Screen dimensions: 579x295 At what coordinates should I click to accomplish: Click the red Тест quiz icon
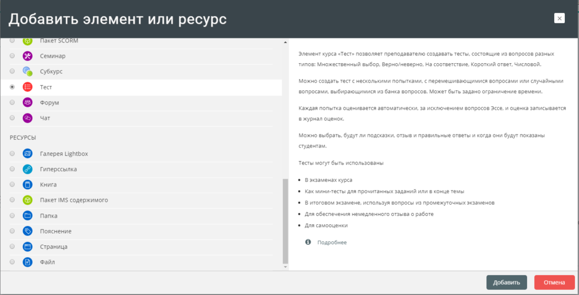click(x=28, y=87)
